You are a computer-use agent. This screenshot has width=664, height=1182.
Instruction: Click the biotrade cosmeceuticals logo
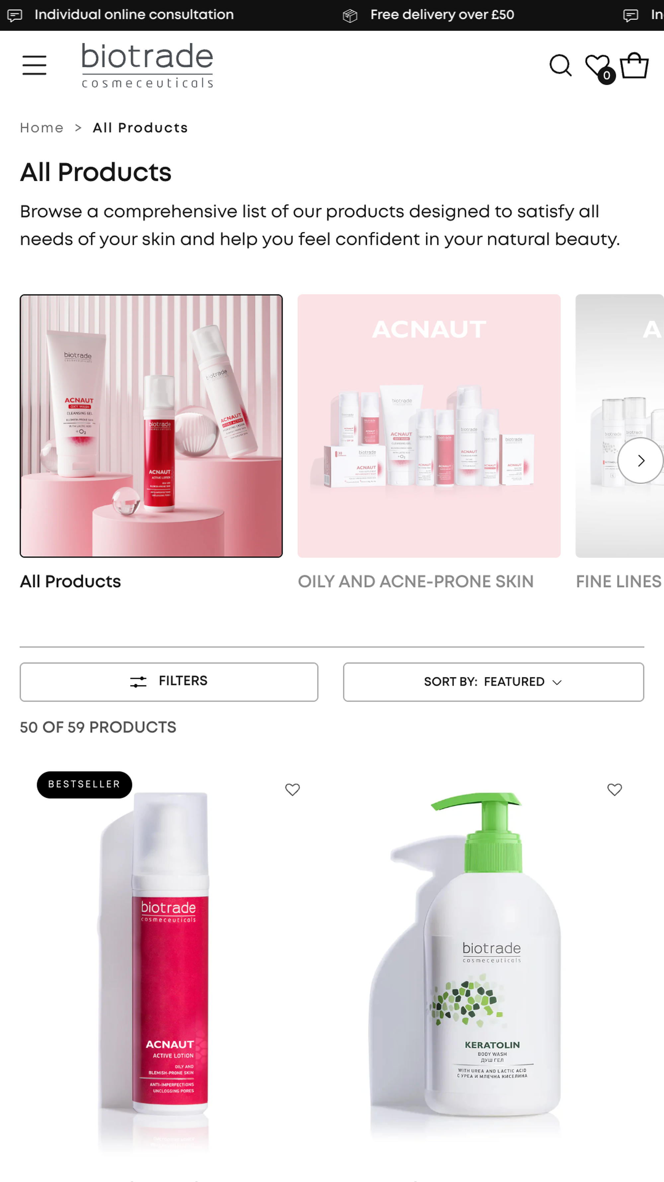pyautogui.click(x=147, y=65)
